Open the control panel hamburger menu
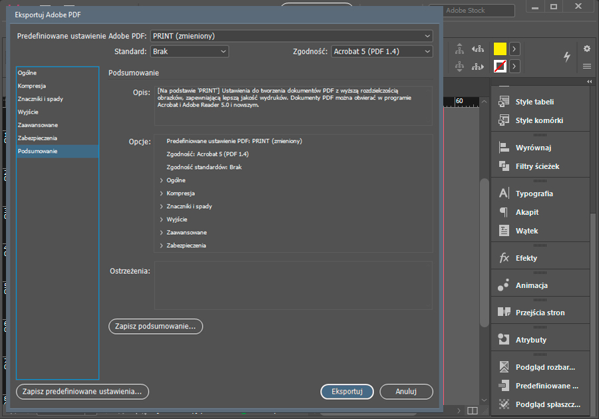599x419 pixels. click(x=587, y=67)
